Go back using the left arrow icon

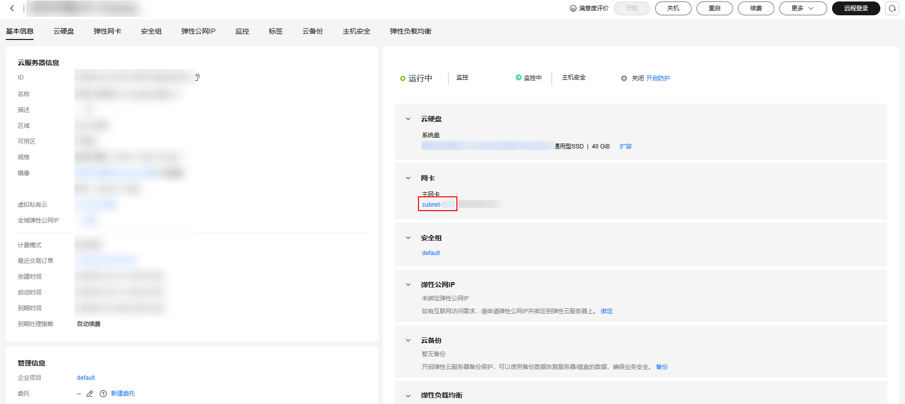[x=12, y=8]
